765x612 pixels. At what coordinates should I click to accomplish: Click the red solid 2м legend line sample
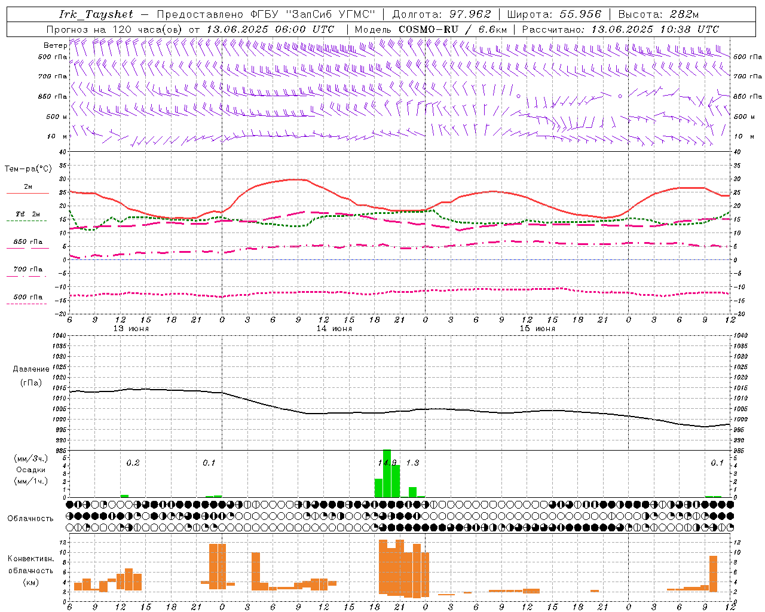pos(27,193)
